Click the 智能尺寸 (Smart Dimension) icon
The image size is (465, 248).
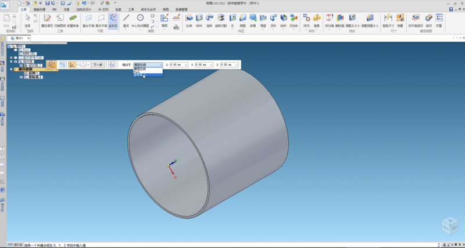[388, 19]
